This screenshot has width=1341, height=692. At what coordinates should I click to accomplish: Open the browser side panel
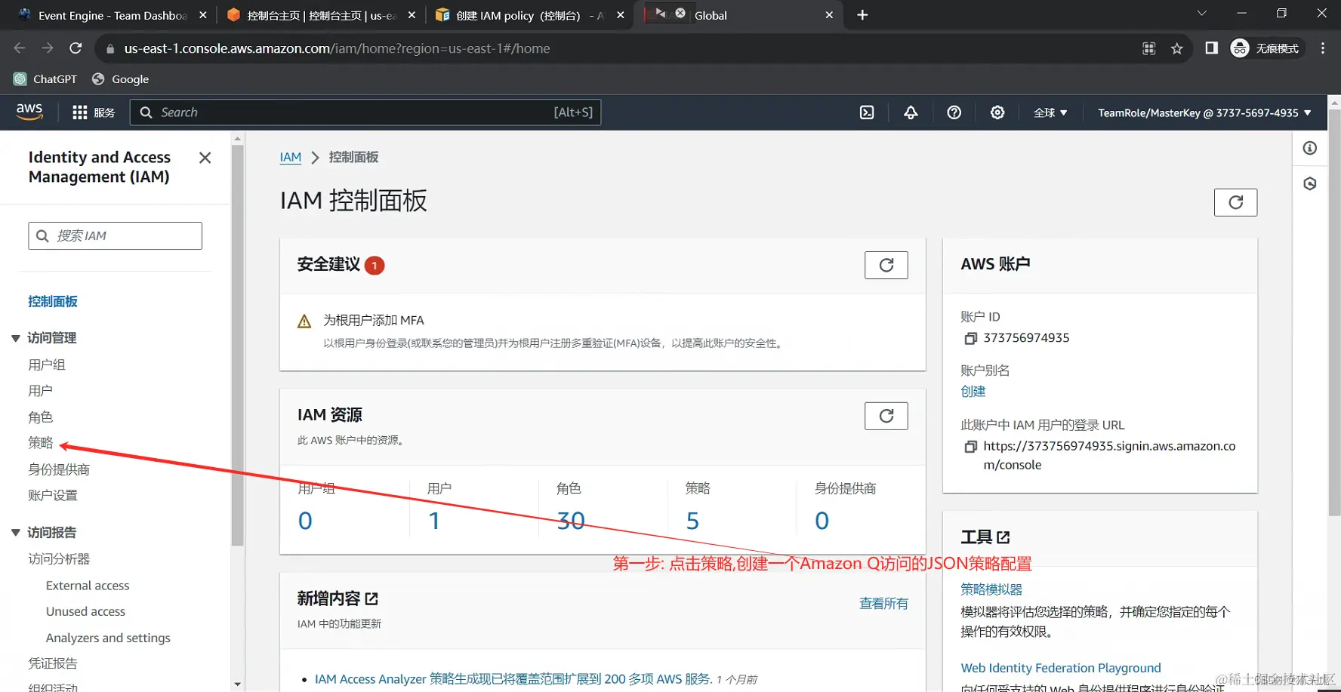1211,48
